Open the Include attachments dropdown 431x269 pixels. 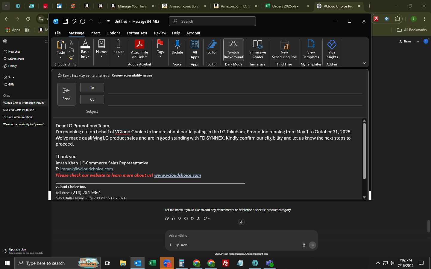tap(118, 49)
